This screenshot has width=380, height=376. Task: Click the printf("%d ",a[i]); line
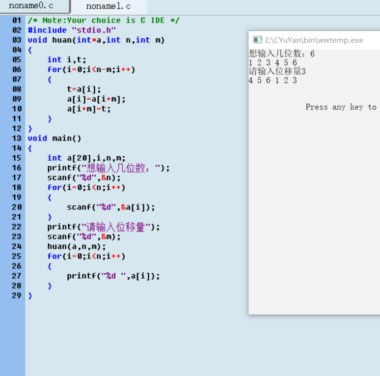pos(113,276)
